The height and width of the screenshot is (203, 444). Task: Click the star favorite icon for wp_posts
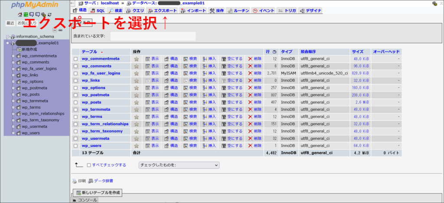tap(136, 102)
